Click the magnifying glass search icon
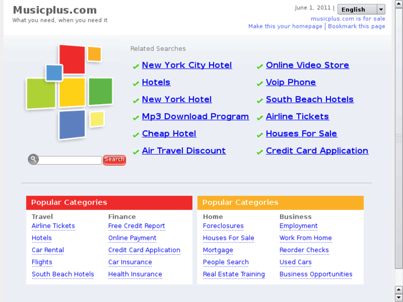This screenshot has width=403, height=302. click(33, 160)
